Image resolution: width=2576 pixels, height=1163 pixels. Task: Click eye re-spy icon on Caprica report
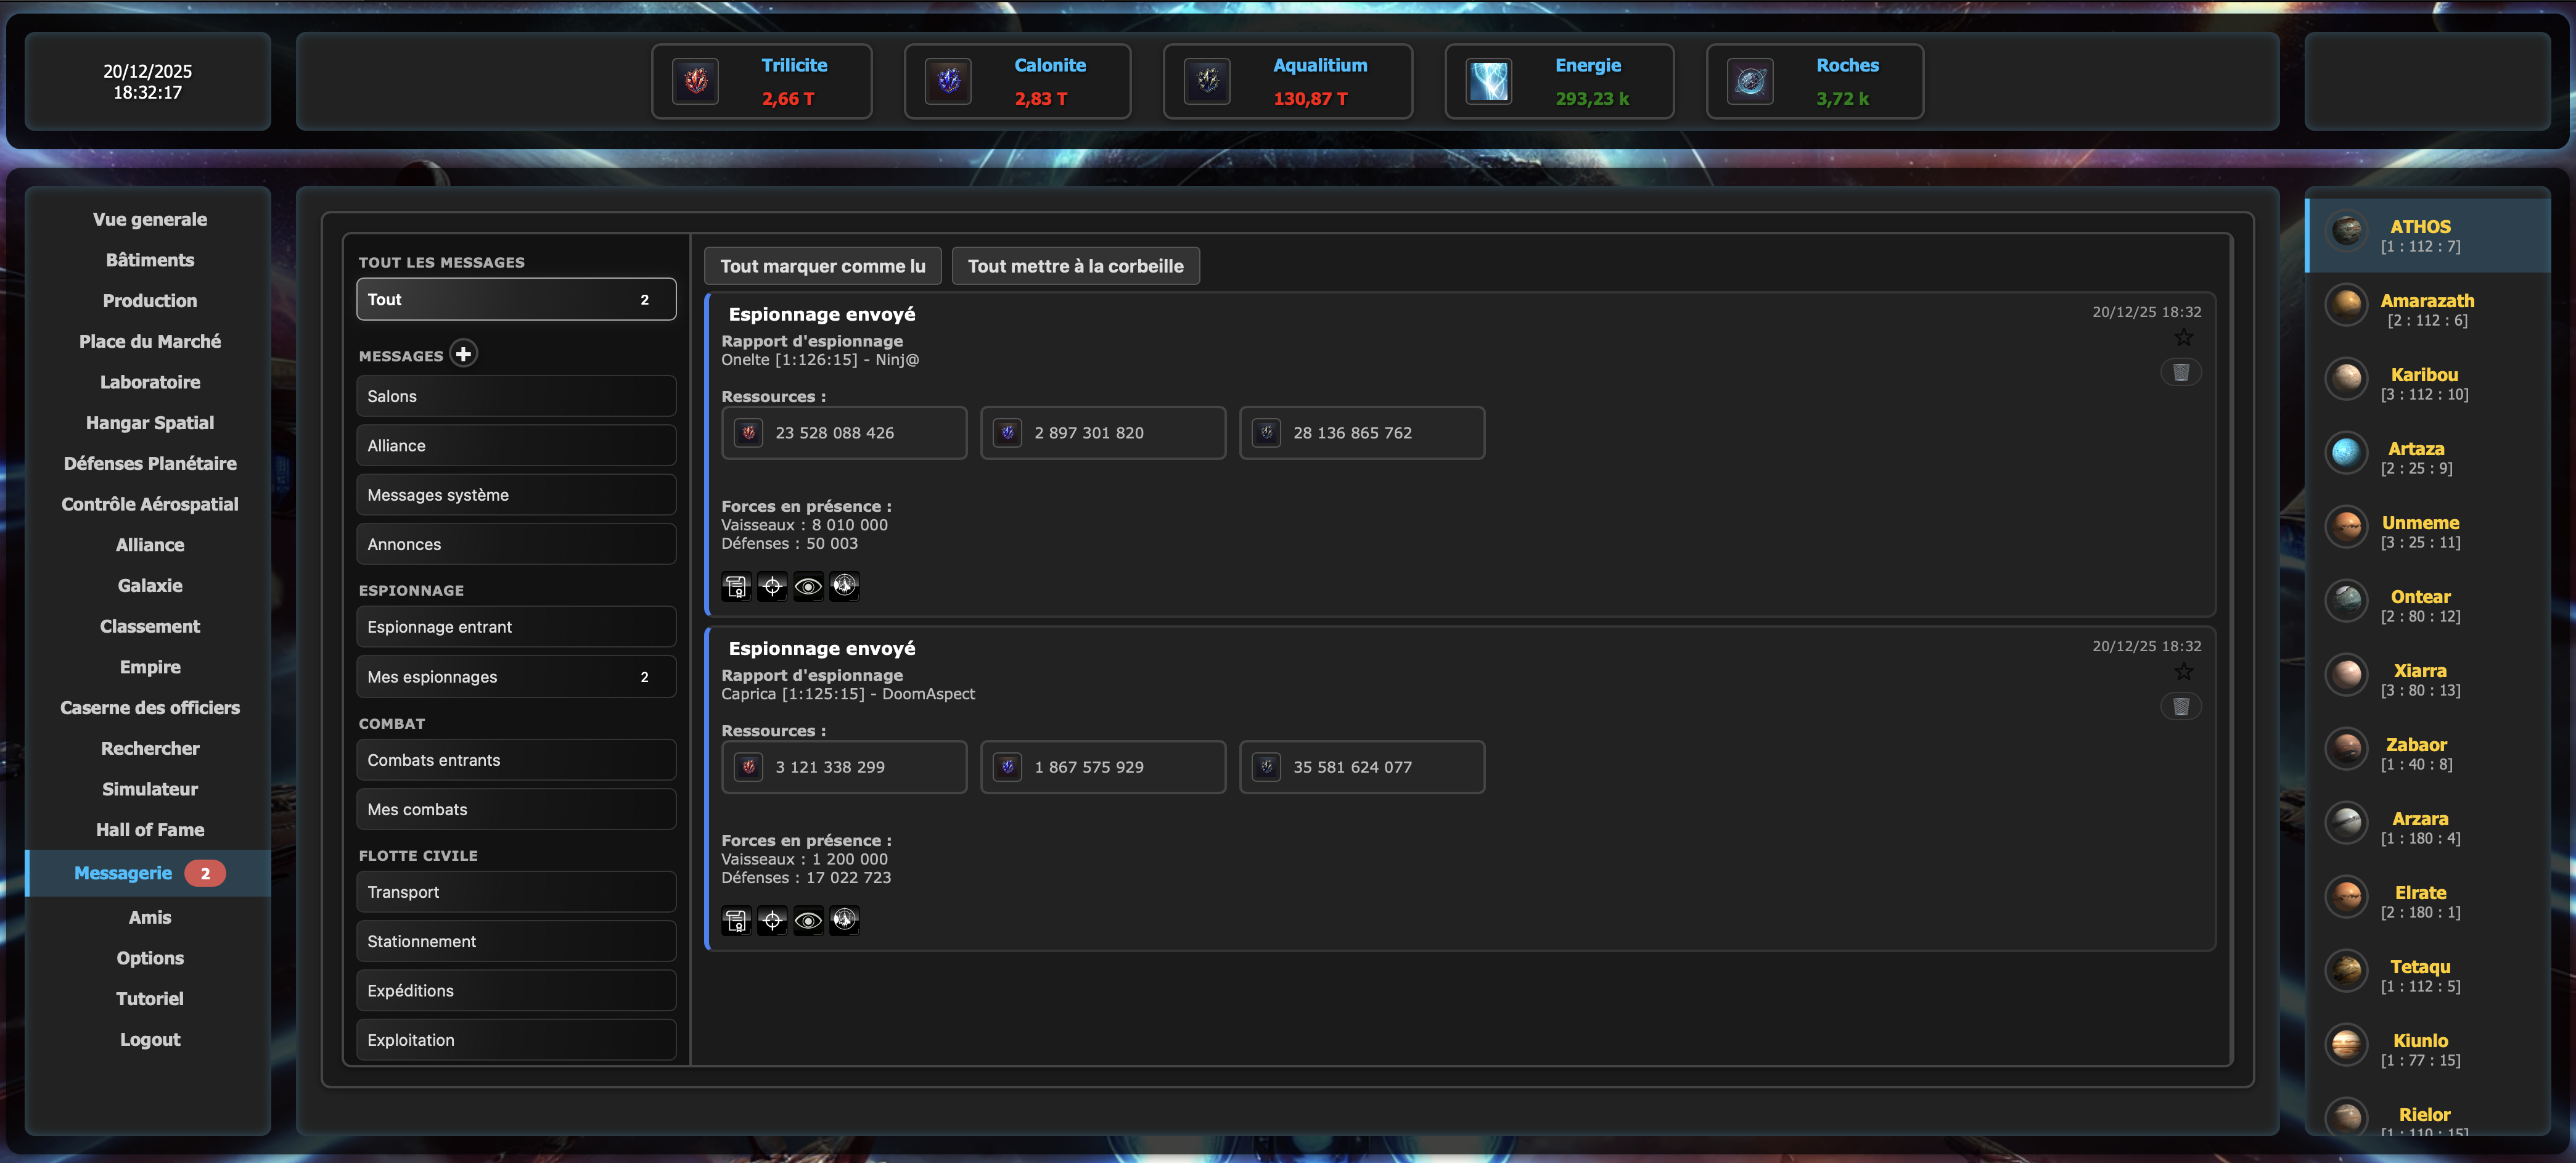click(808, 920)
